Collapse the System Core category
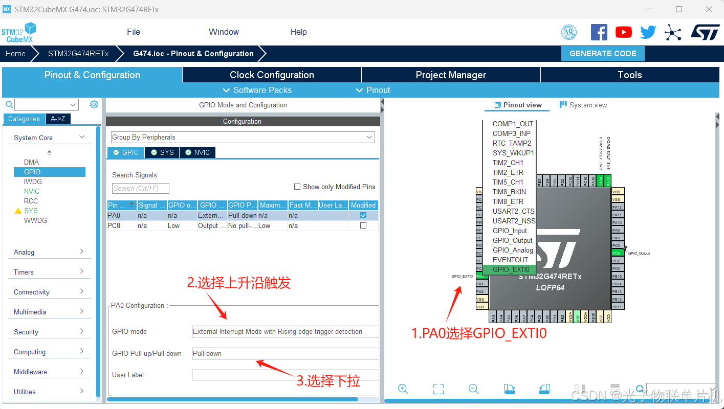Image resolution: width=724 pixels, height=409 pixels. point(82,137)
